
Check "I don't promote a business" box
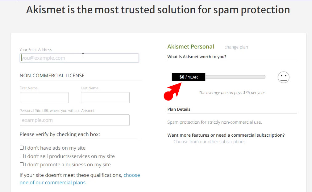(x=22, y=164)
